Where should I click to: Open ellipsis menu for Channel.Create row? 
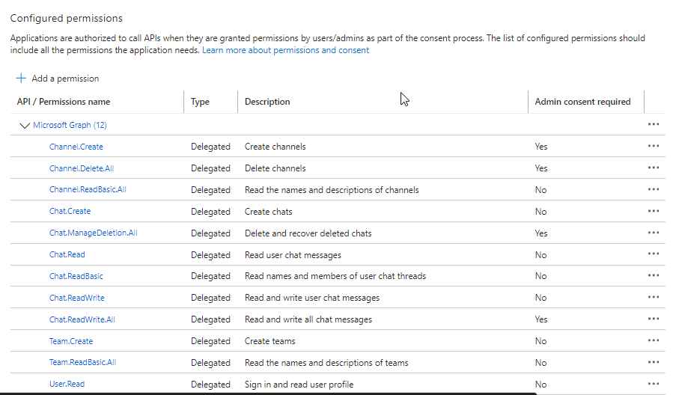(654, 146)
